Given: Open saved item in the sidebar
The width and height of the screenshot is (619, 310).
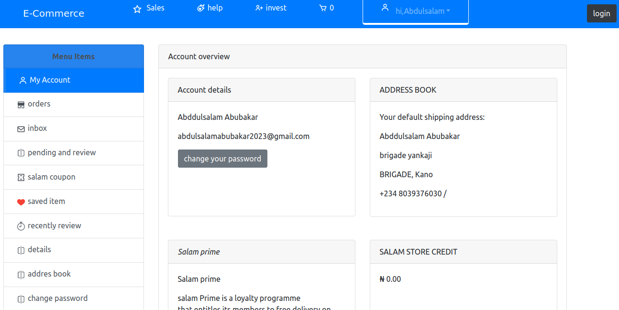Looking at the screenshot, I should point(74,202).
